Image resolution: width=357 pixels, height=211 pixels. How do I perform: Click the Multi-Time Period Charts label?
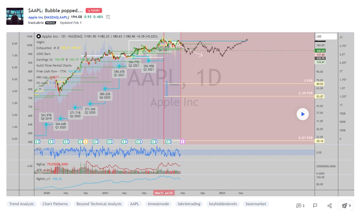tap(54, 65)
